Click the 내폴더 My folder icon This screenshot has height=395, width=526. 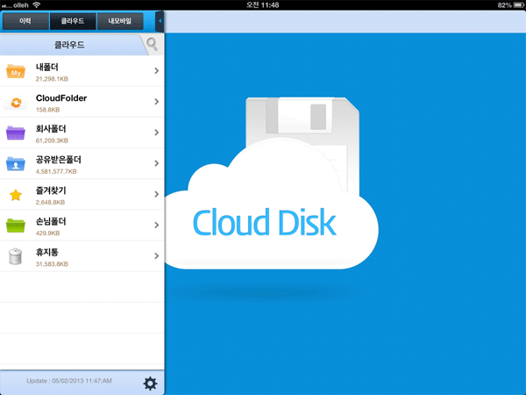[16, 72]
